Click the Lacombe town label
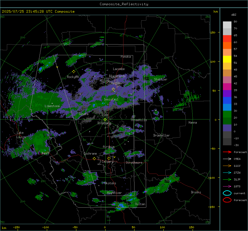248x231 pixels. point(119,69)
